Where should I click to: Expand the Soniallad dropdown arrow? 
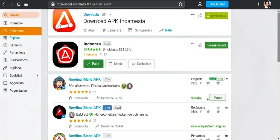pos(37,75)
